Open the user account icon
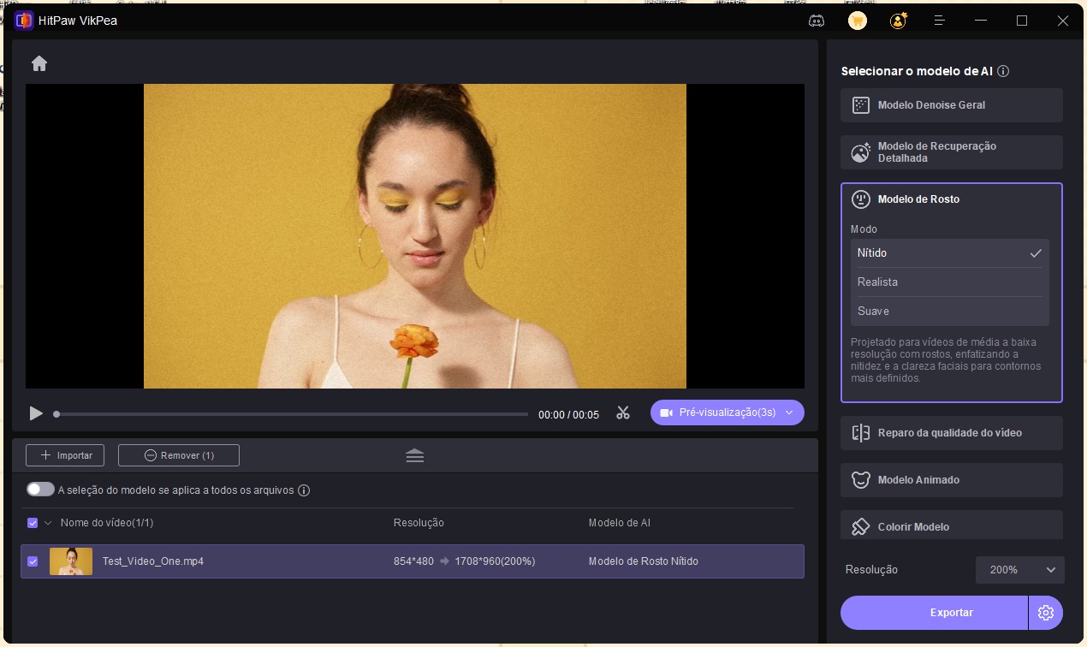 click(x=899, y=21)
